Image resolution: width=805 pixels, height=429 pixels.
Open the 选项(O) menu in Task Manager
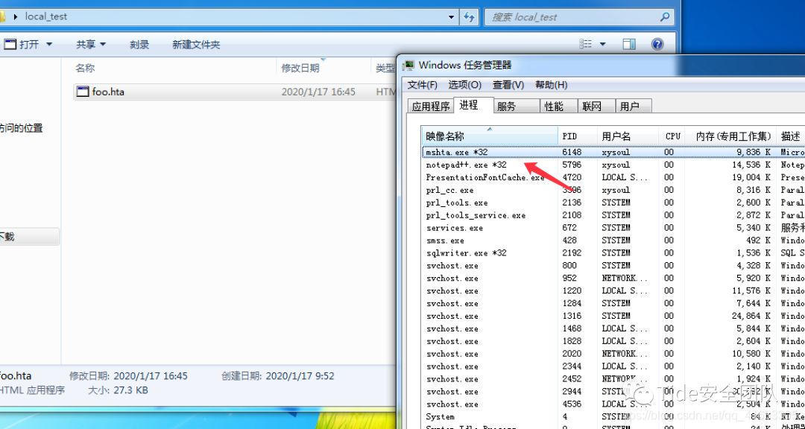464,85
